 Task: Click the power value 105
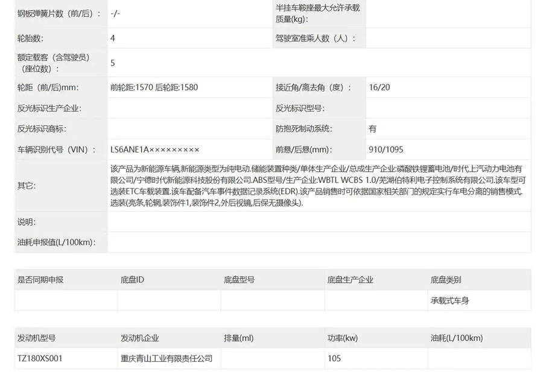(x=334, y=358)
